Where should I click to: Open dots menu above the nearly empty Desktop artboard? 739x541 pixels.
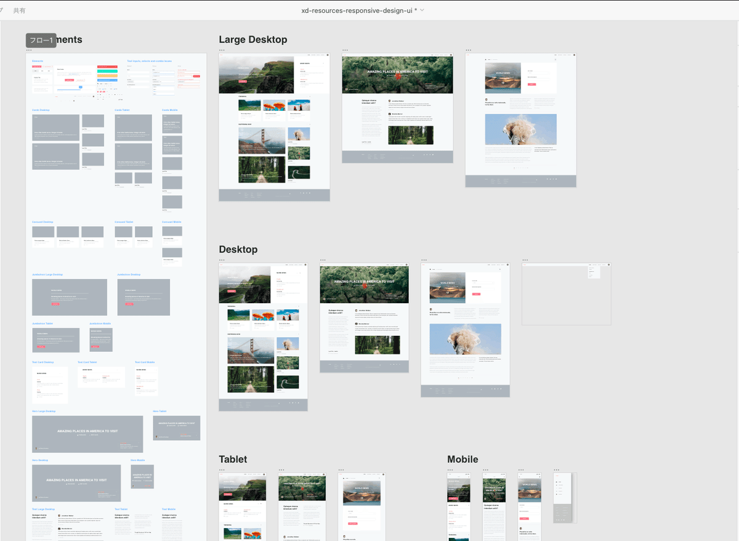[525, 260]
